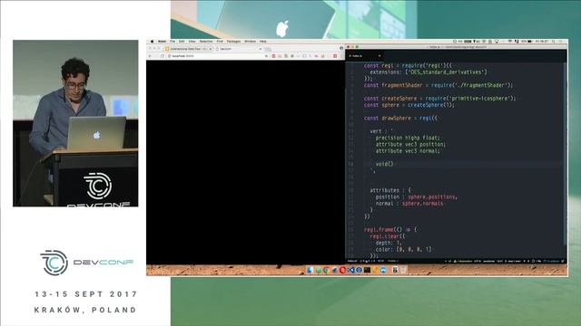This screenshot has height=326, width=581.
Task: Open Spotlight search in menu bar
Action: (554, 42)
